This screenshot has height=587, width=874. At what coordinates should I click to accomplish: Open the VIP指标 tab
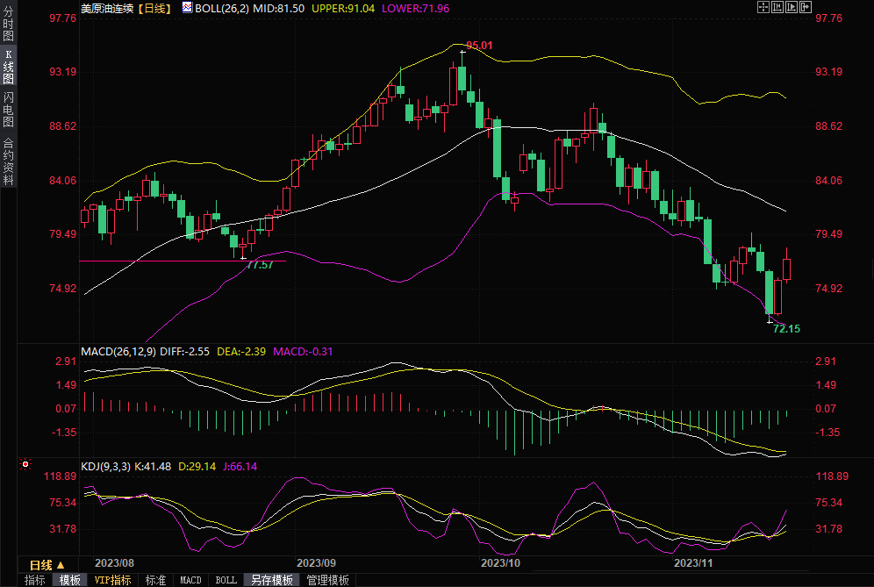pyautogui.click(x=112, y=580)
